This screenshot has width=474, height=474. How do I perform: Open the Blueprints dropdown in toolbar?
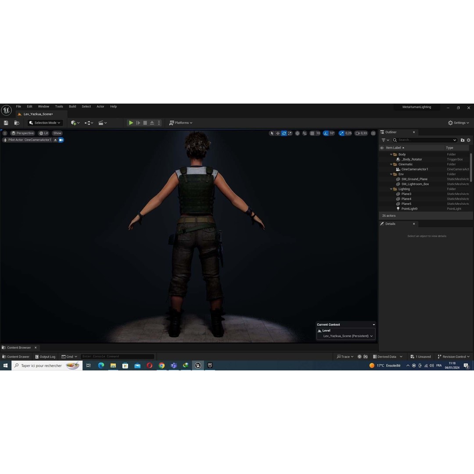click(89, 123)
